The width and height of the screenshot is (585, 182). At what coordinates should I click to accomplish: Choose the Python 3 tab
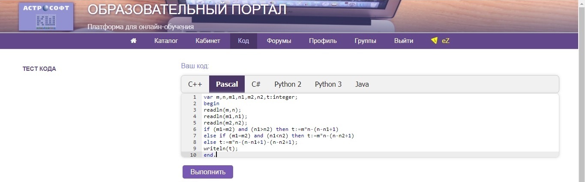[x=328, y=84]
